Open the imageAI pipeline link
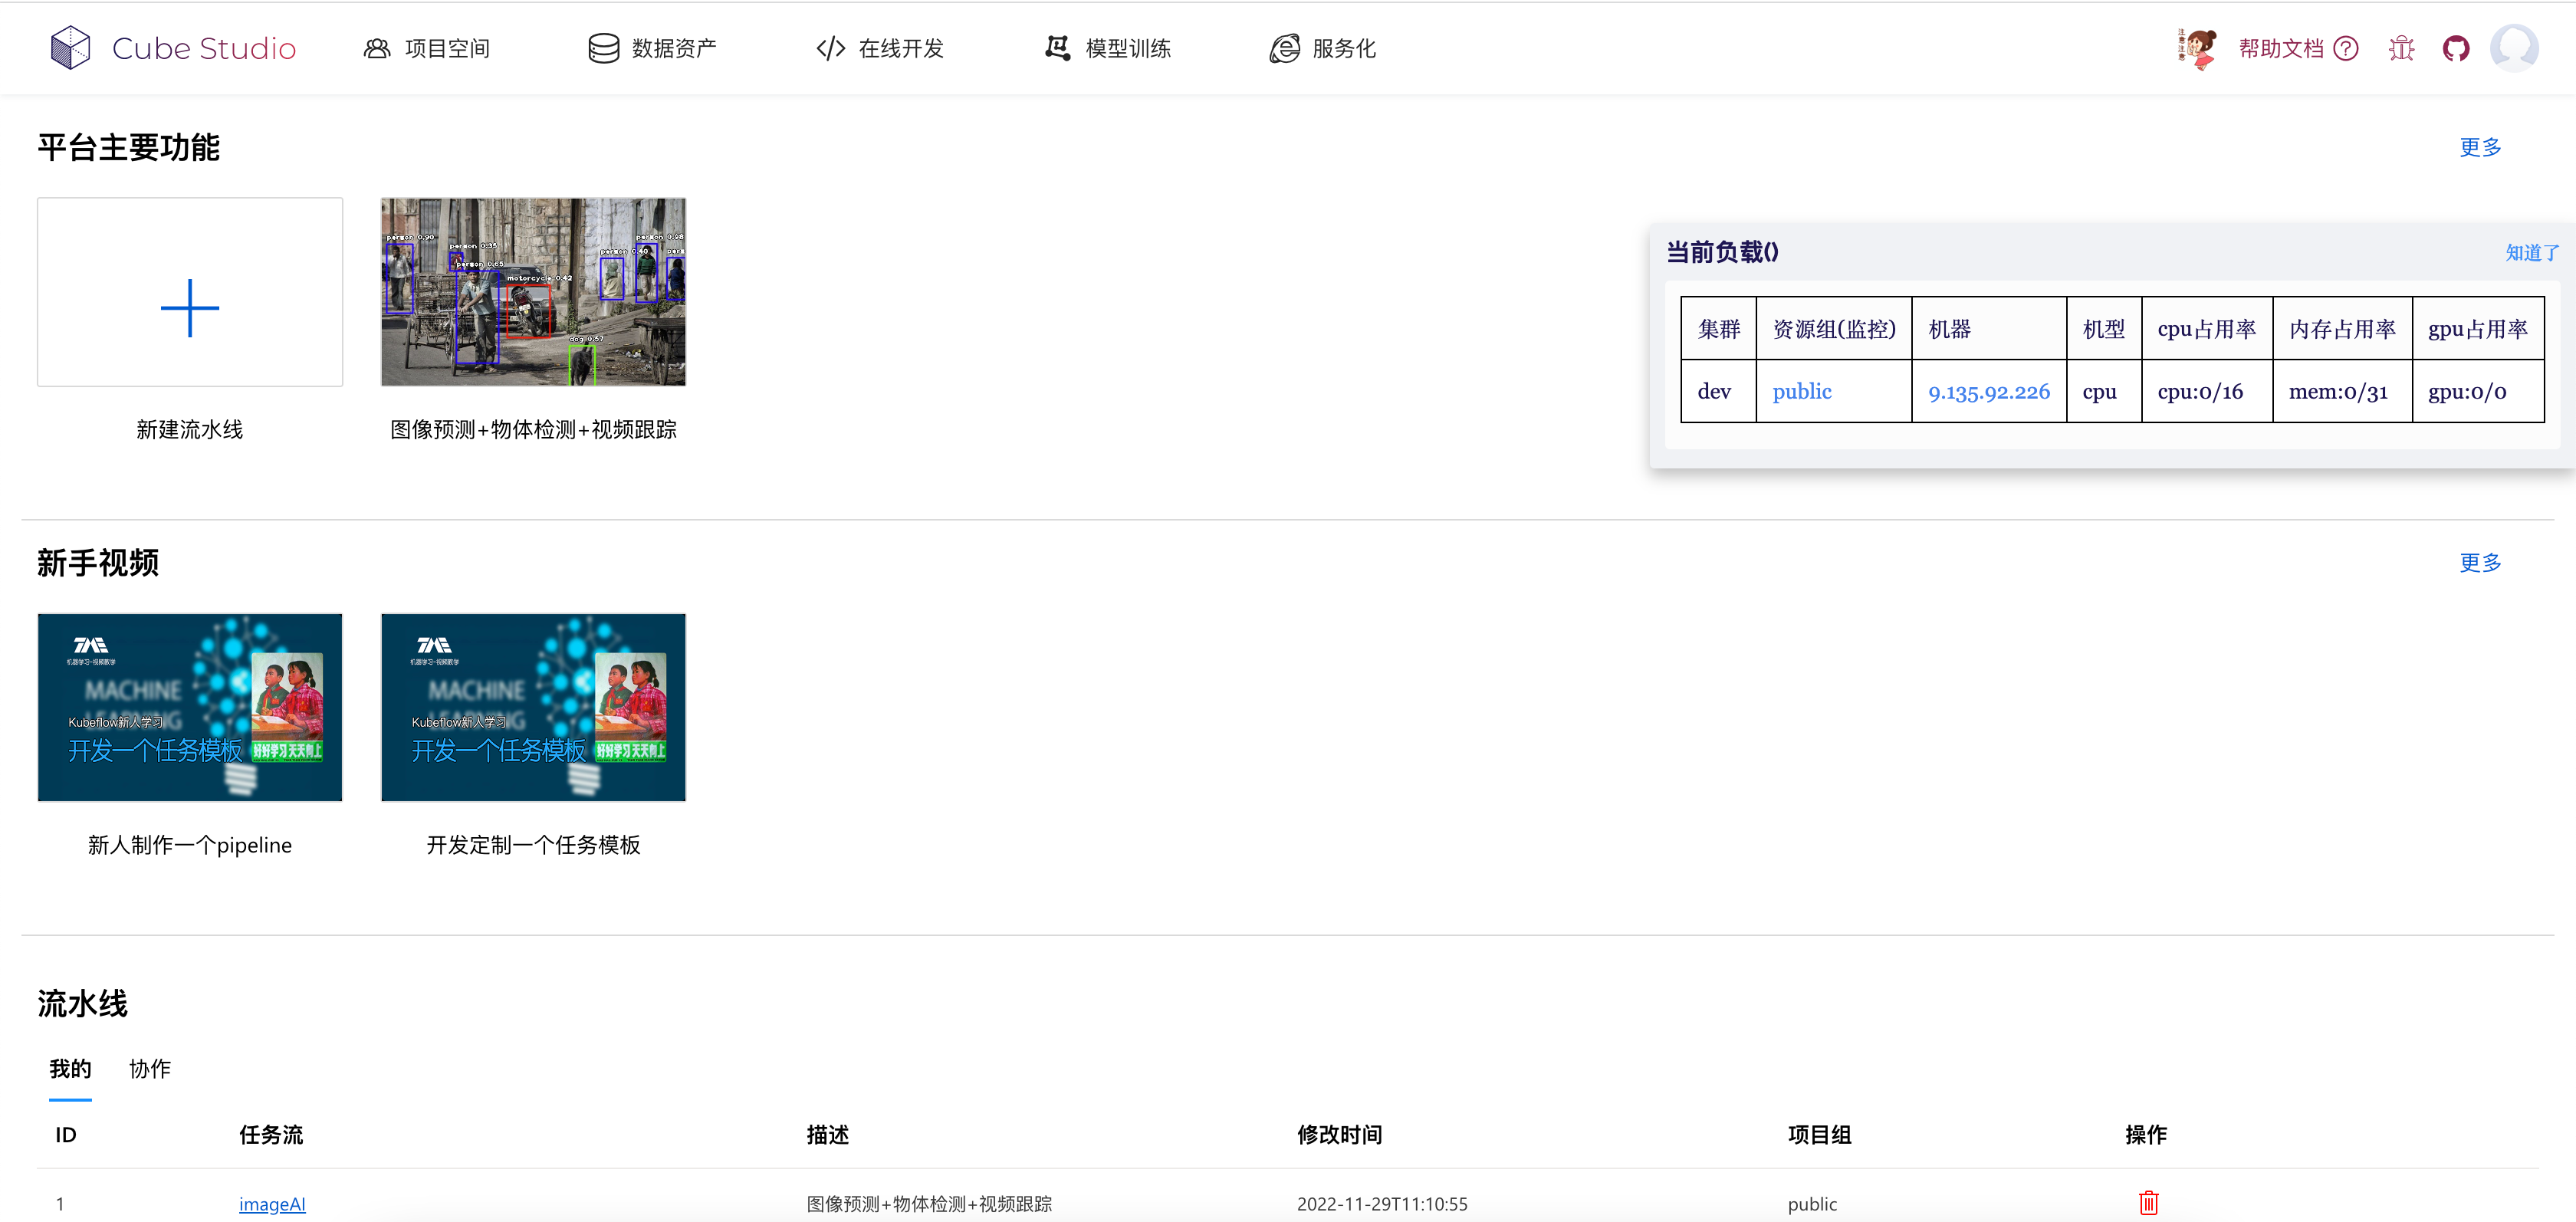The width and height of the screenshot is (2576, 1222). (x=272, y=1203)
